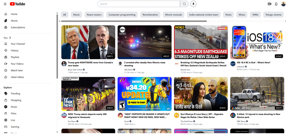Click the search magnifier button
286x136 pixels.
[184, 4]
